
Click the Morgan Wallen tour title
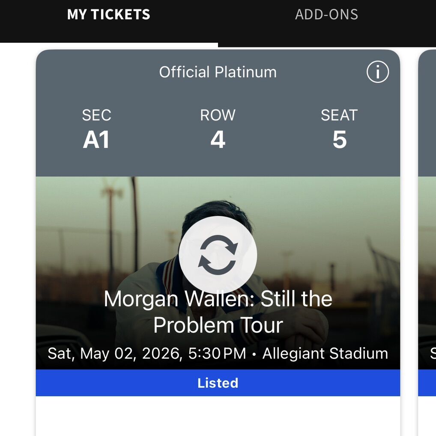click(218, 312)
